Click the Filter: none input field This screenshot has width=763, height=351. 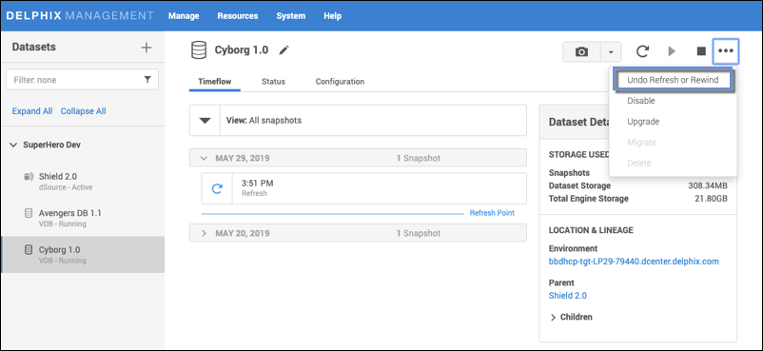(82, 79)
